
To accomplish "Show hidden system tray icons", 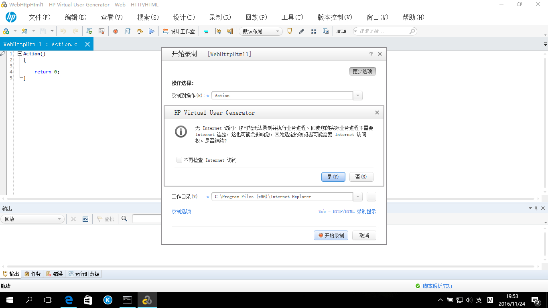I will tap(440, 300).
